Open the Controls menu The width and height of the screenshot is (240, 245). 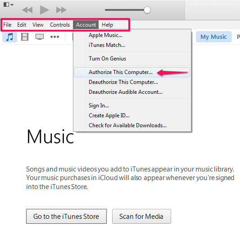[x=60, y=25]
